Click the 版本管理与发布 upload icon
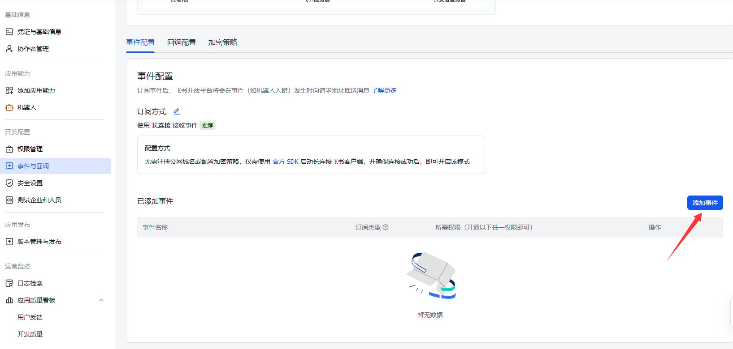 [9, 242]
